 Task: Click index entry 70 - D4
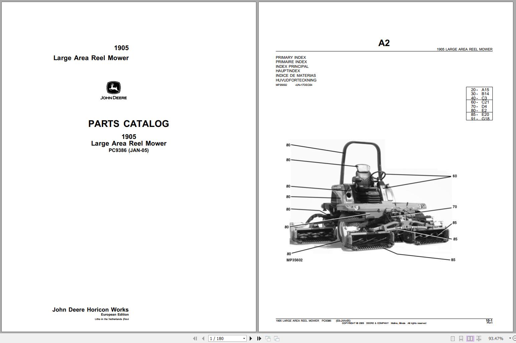[x=479, y=107]
